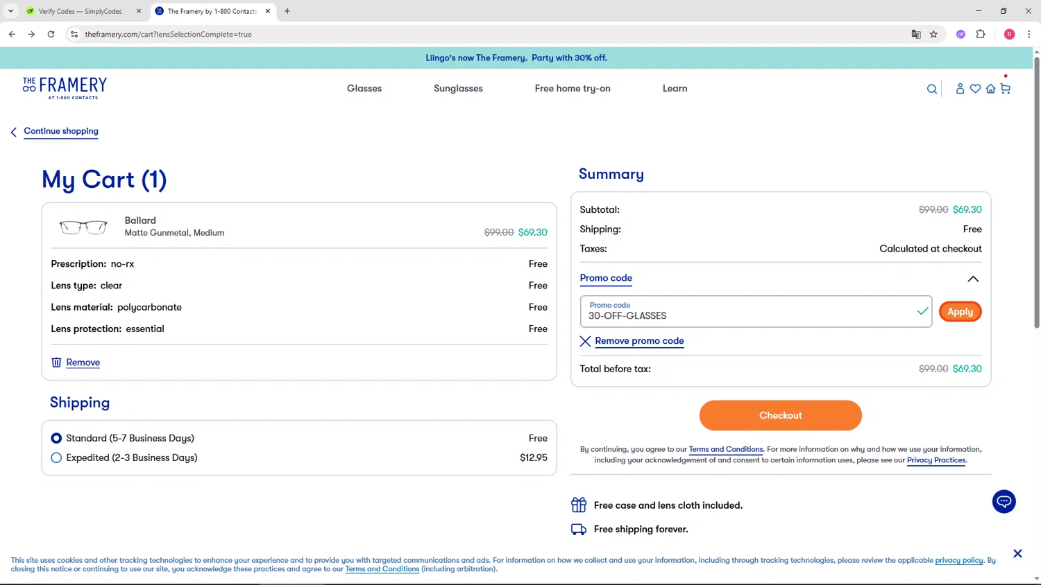
Task: Click the Ballard product name
Action: (x=140, y=220)
